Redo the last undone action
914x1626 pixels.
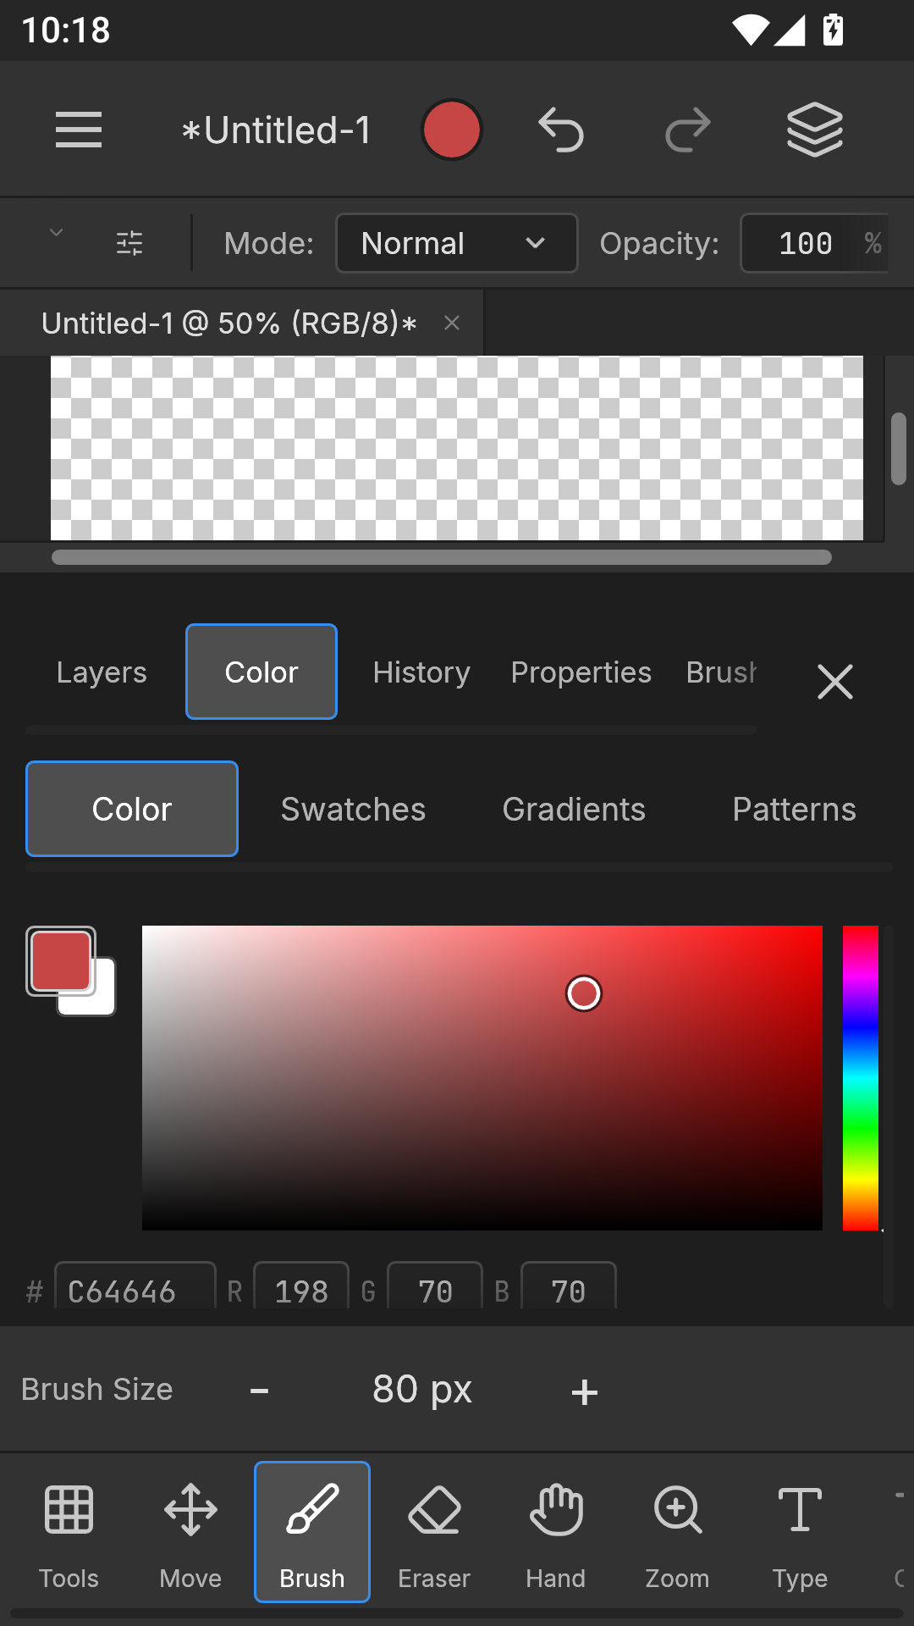(x=687, y=130)
